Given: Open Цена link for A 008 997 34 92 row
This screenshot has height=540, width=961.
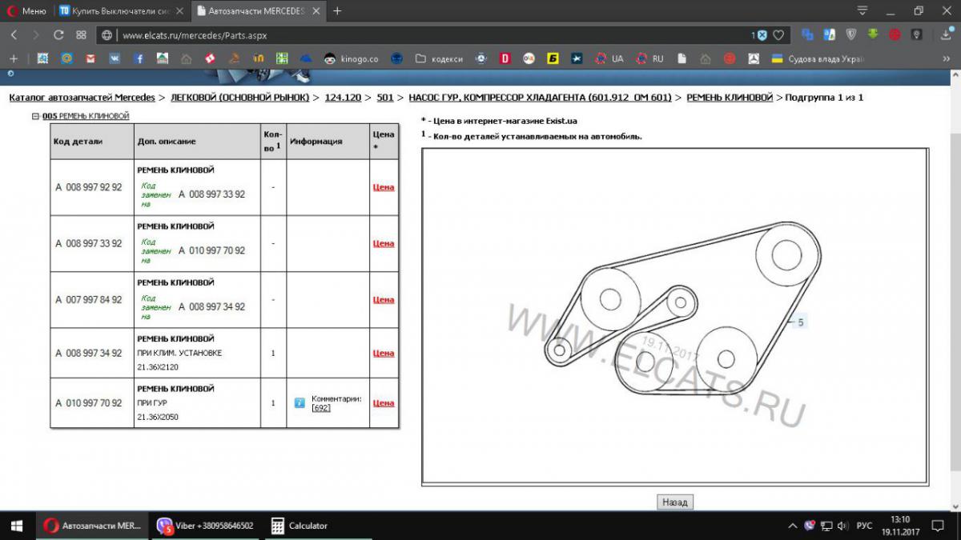Looking at the screenshot, I should [384, 353].
